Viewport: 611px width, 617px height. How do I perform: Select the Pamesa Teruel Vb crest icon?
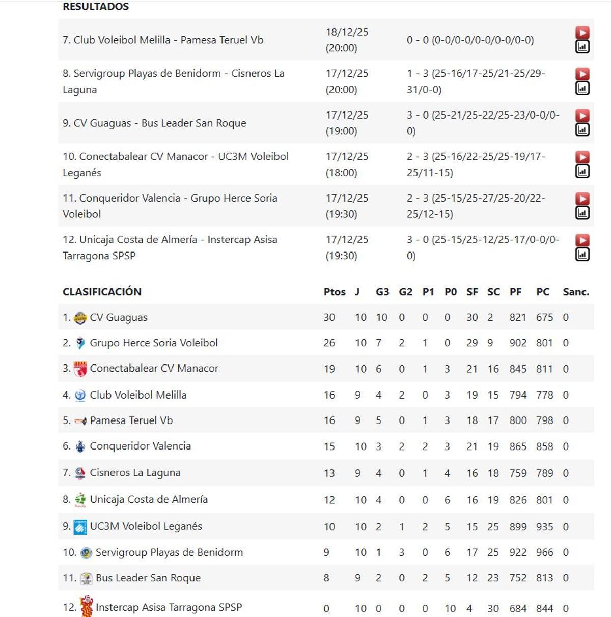click(x=80, y=420)
